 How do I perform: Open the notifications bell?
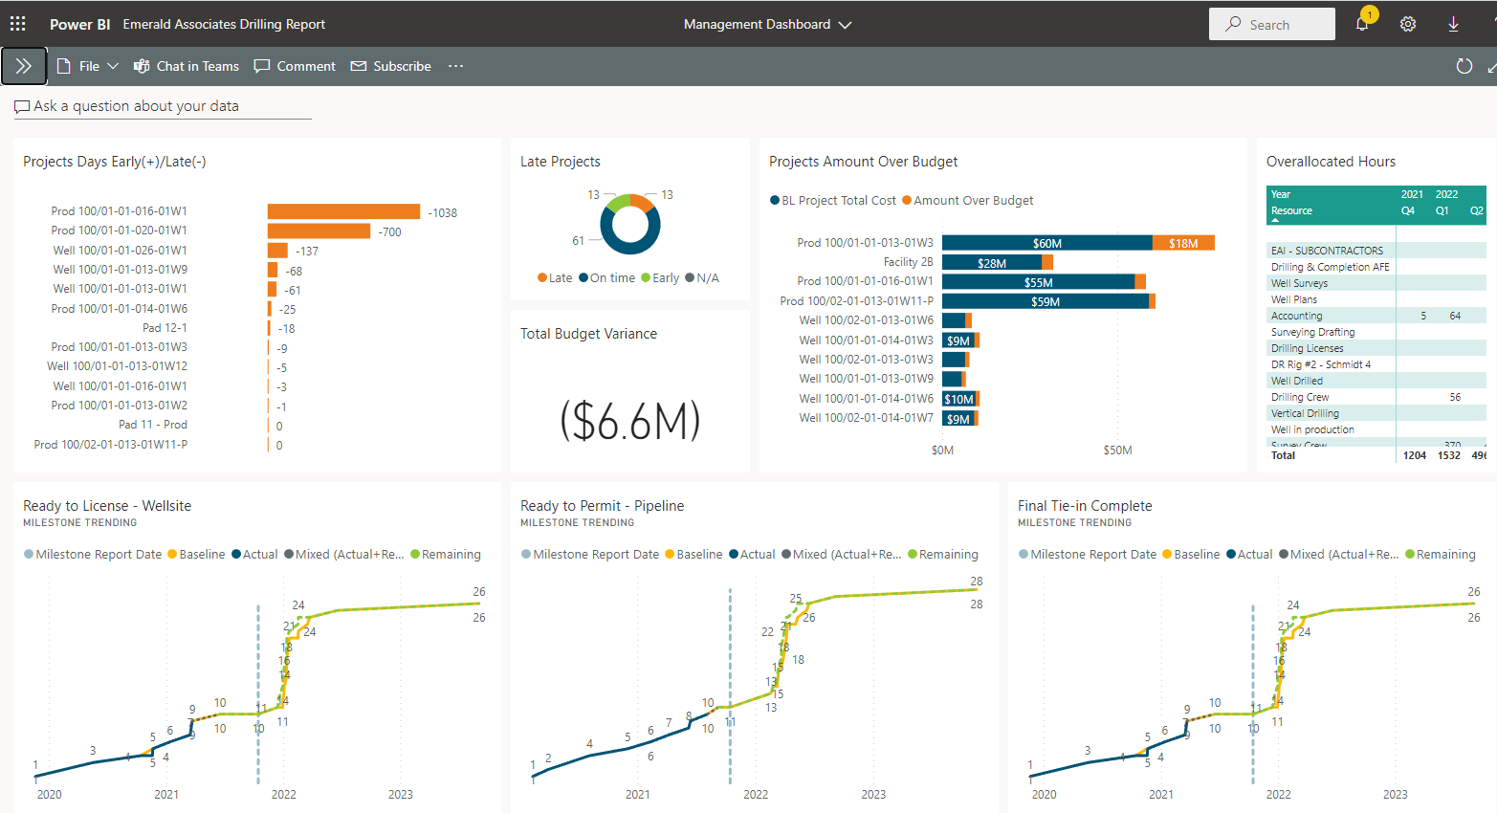click(x=1362, y=24)
